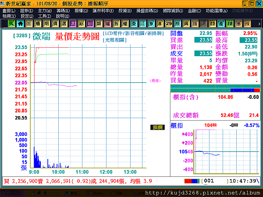Click the 開始 Start button on taskbar
This screenshot has height=197, width=263.
13,193
